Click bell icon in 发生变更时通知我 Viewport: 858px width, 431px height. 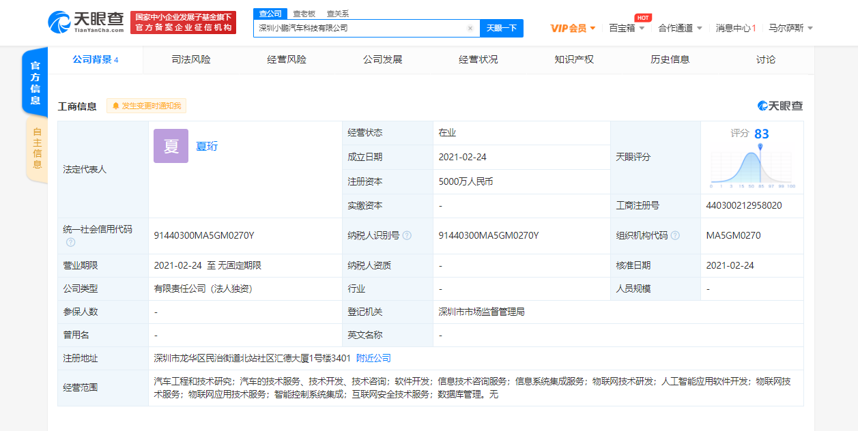click(115, 106)
